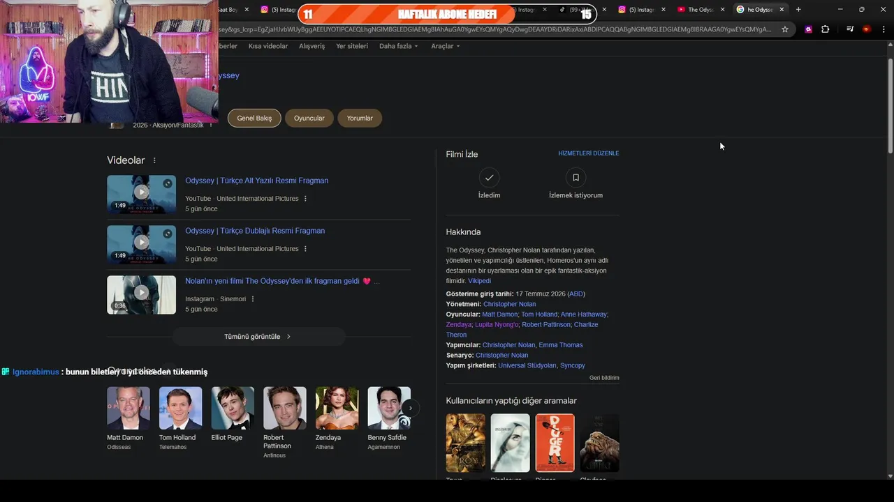This screenshot has height=502, width=894.
Task: Open Matt Damon link in Oyuncular list
Action: pyautogui.click(x=500, y=314)
